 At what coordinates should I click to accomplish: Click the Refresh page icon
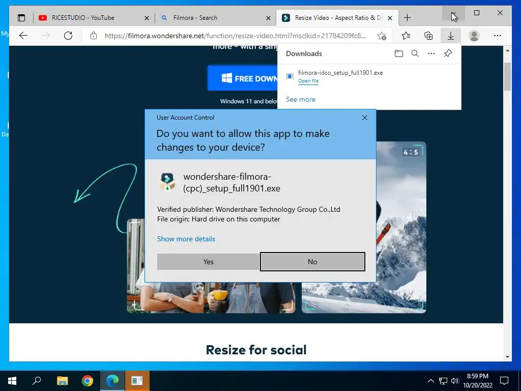coord(68,36)
